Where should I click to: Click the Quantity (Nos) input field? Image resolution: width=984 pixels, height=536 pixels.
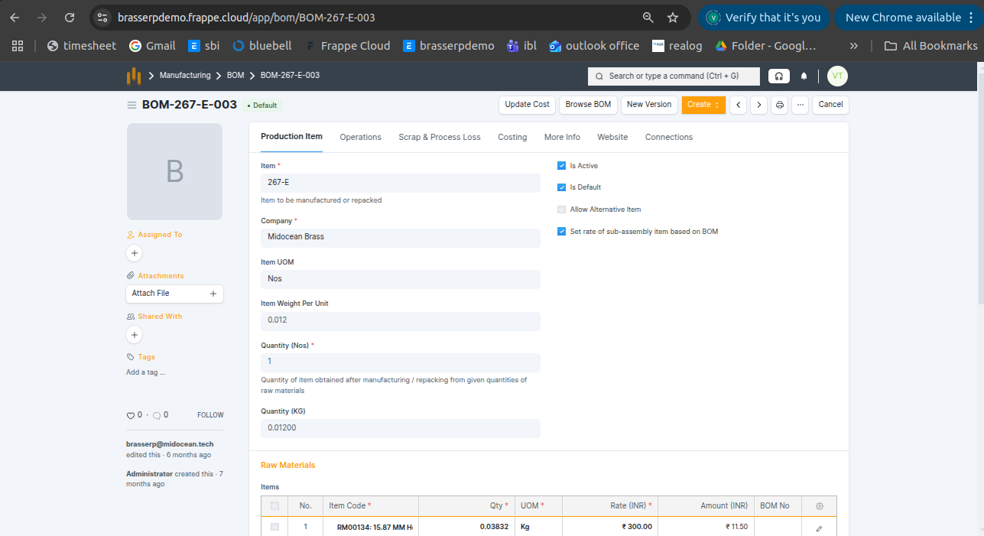(x=400, y=362)
